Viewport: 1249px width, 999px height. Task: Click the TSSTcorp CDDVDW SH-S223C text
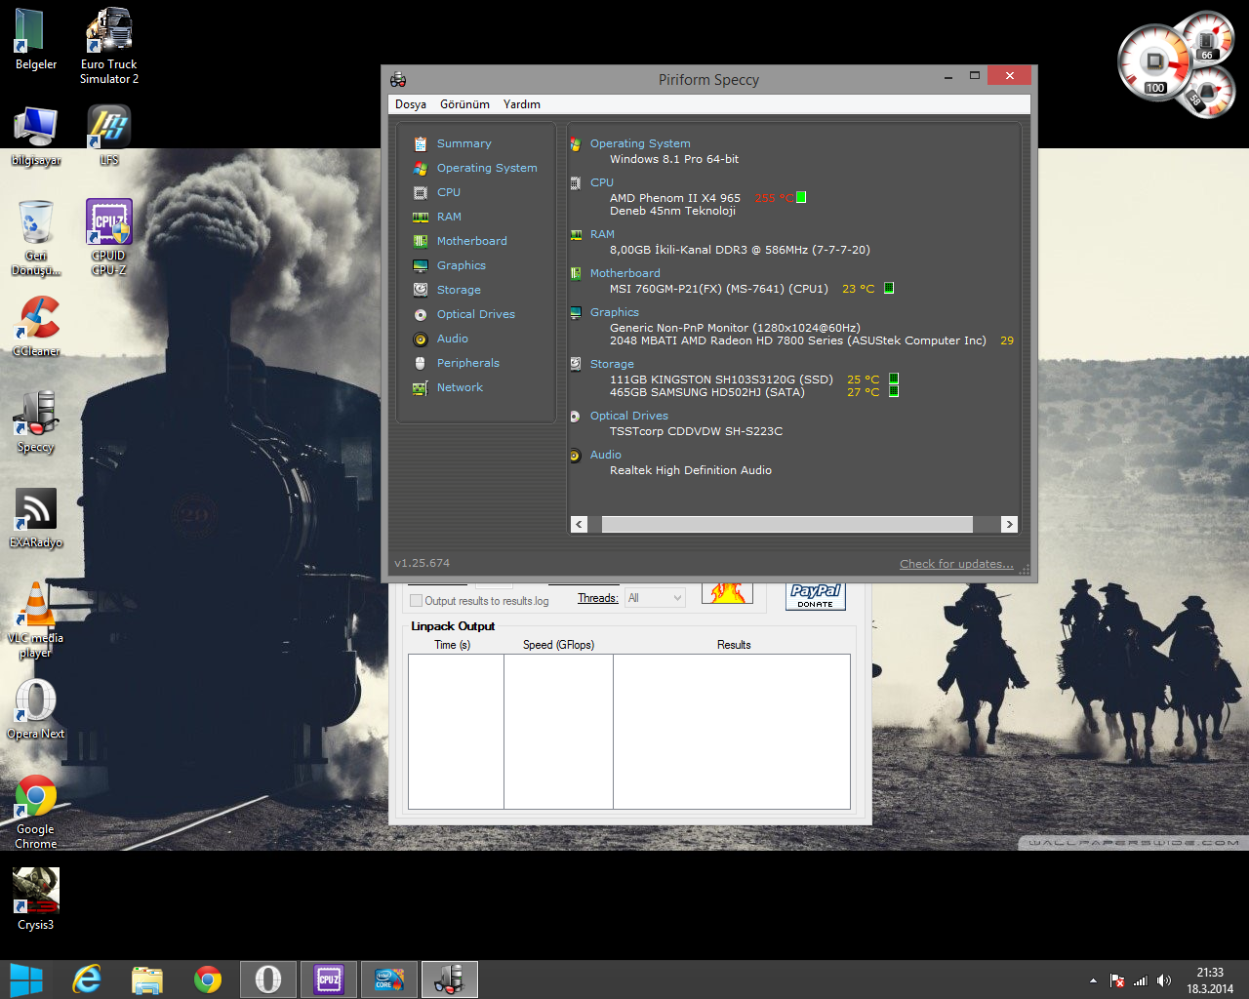696,431
